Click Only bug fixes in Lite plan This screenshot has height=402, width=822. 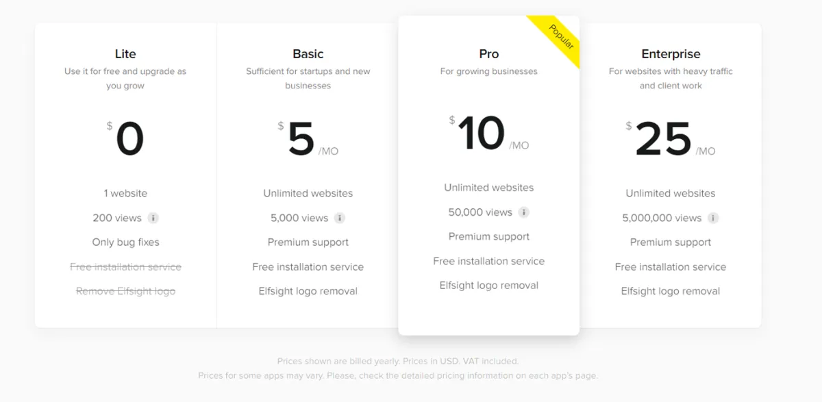(x=125, y=242)
